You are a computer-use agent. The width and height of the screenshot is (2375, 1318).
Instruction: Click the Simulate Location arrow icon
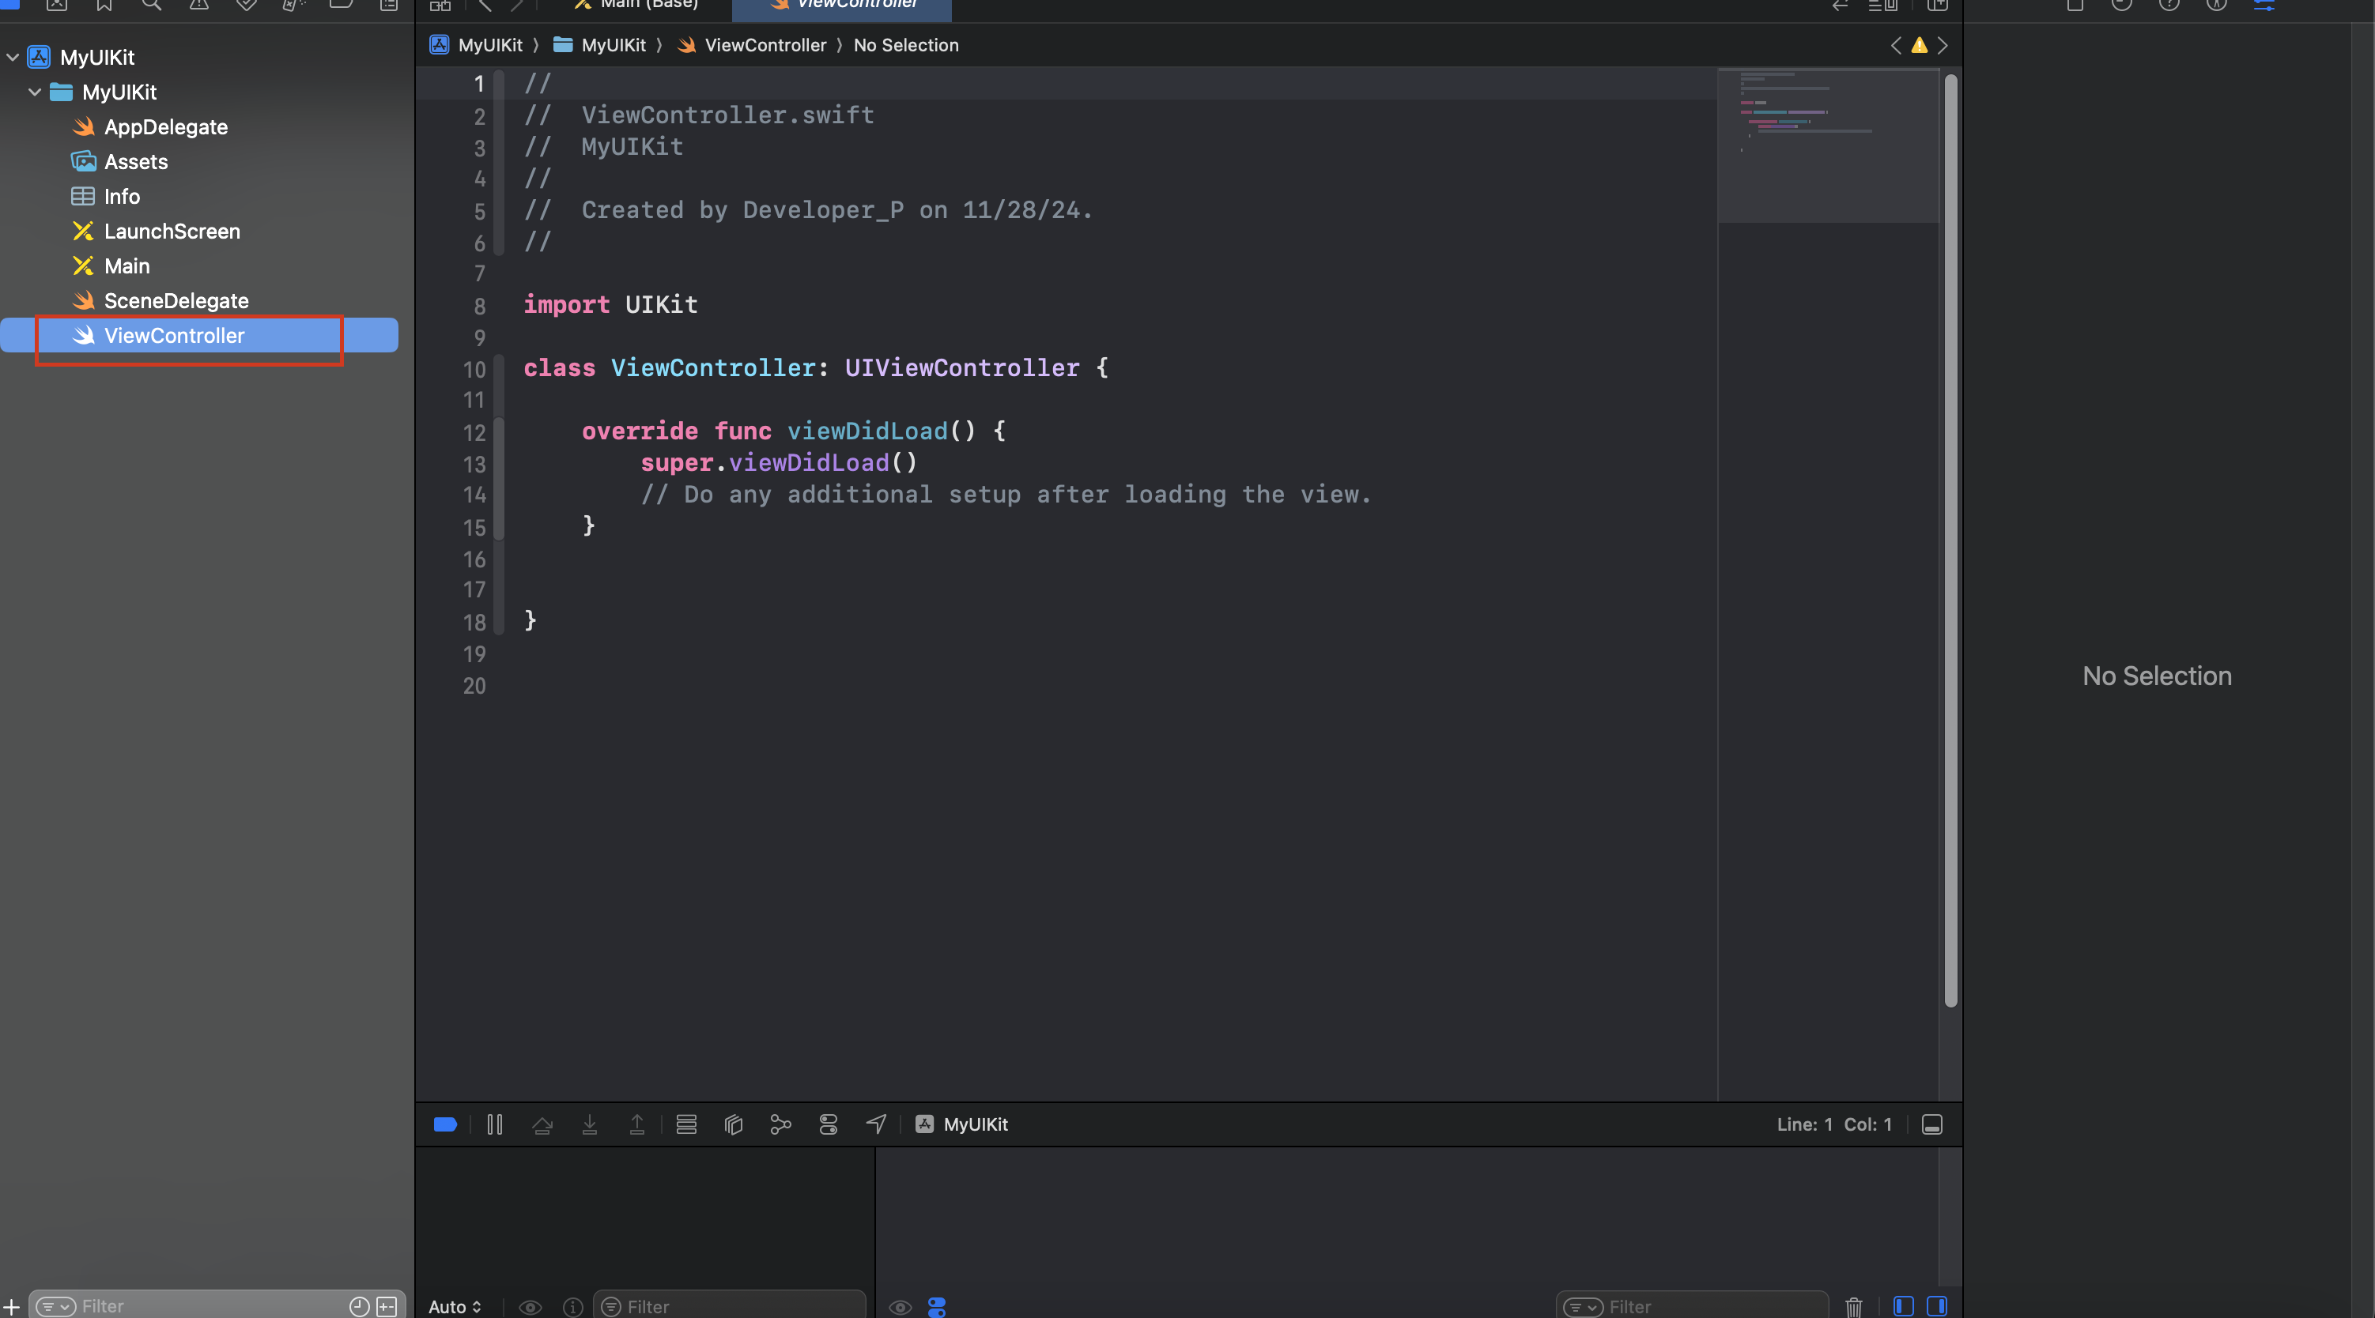[876, 1124]
